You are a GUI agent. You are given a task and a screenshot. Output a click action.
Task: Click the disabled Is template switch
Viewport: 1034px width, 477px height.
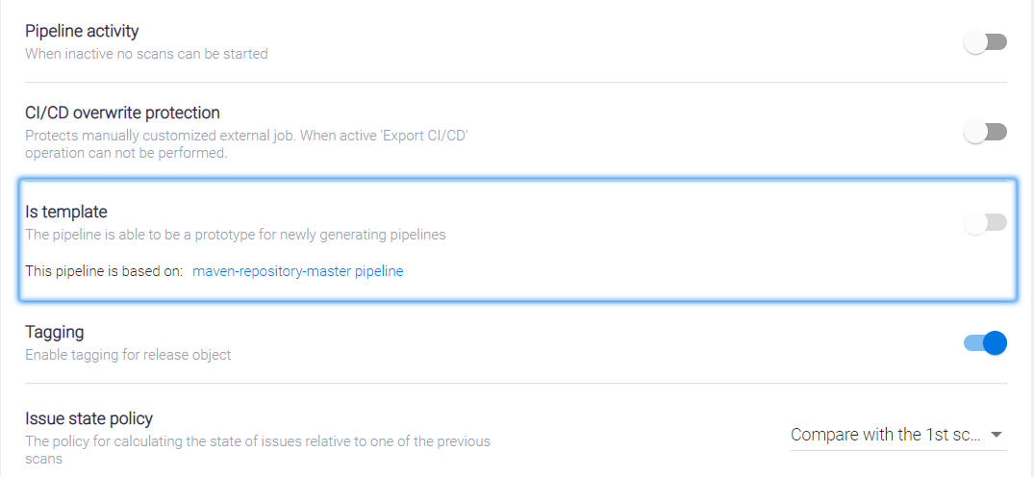click(x=985, y=223)
